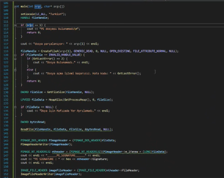
Task: Click the PIMAGE_NT_HEADERS32 type at line start
Action: point(35,152)
